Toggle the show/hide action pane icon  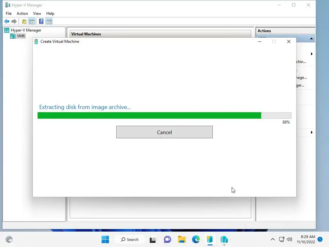49,21
